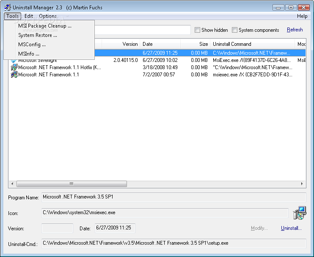The width and height of the screenshot is (314, 257).
Task: Click version 2.0.40115.0 cell
Action: click(x=126, y=60)
